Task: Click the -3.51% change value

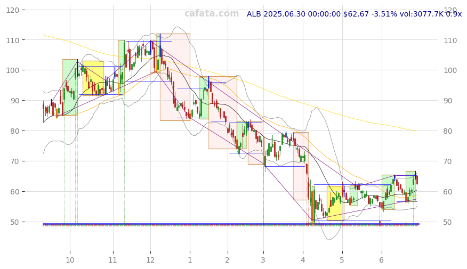Action: pyautogui.click(x=384, y=14)
